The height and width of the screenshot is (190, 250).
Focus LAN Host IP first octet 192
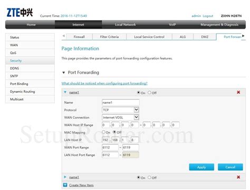tap(106, 140)
